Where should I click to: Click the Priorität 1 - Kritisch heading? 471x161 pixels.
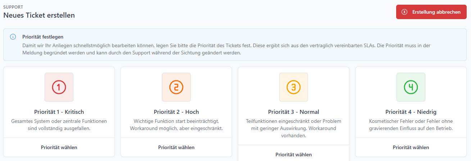(59, 112)
